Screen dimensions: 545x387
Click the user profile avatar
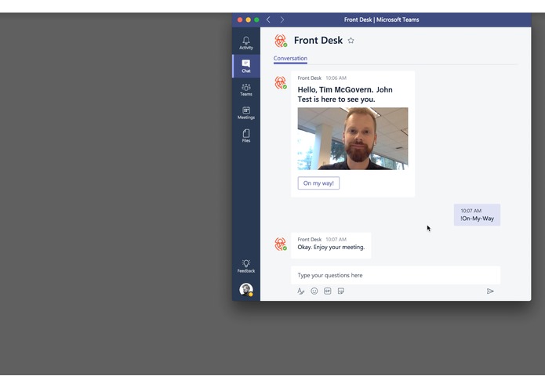pos(246,289)
